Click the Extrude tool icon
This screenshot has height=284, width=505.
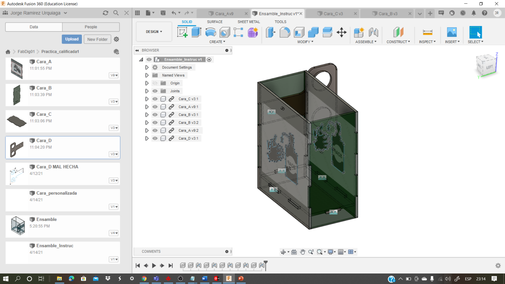click(196, 32)
